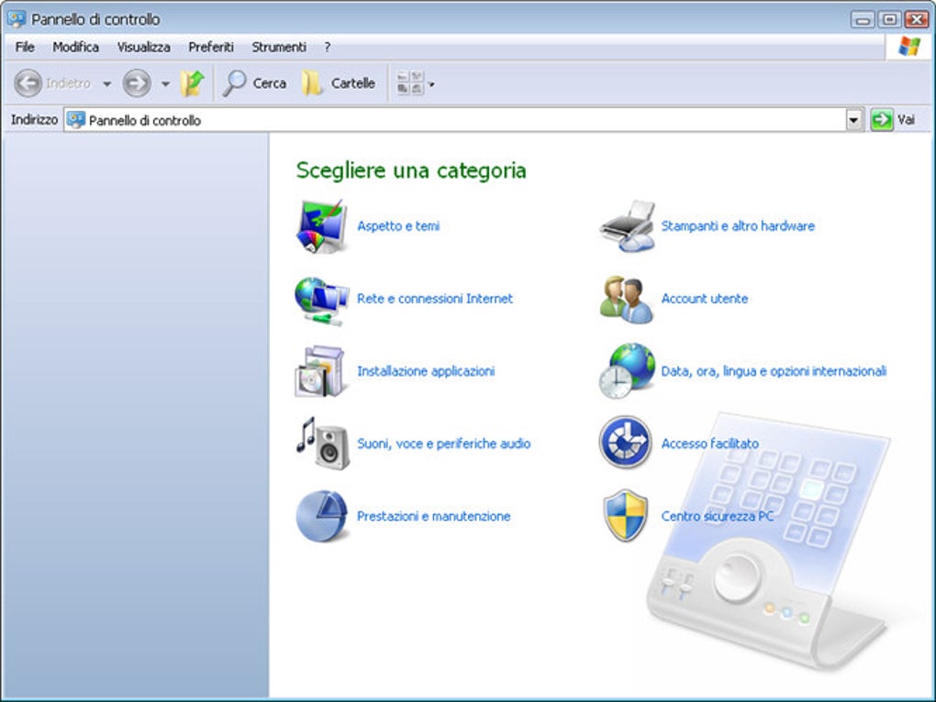Open the File menu
Image resolution: width=936 pixels, height=702 pixels.
[25, 47]
